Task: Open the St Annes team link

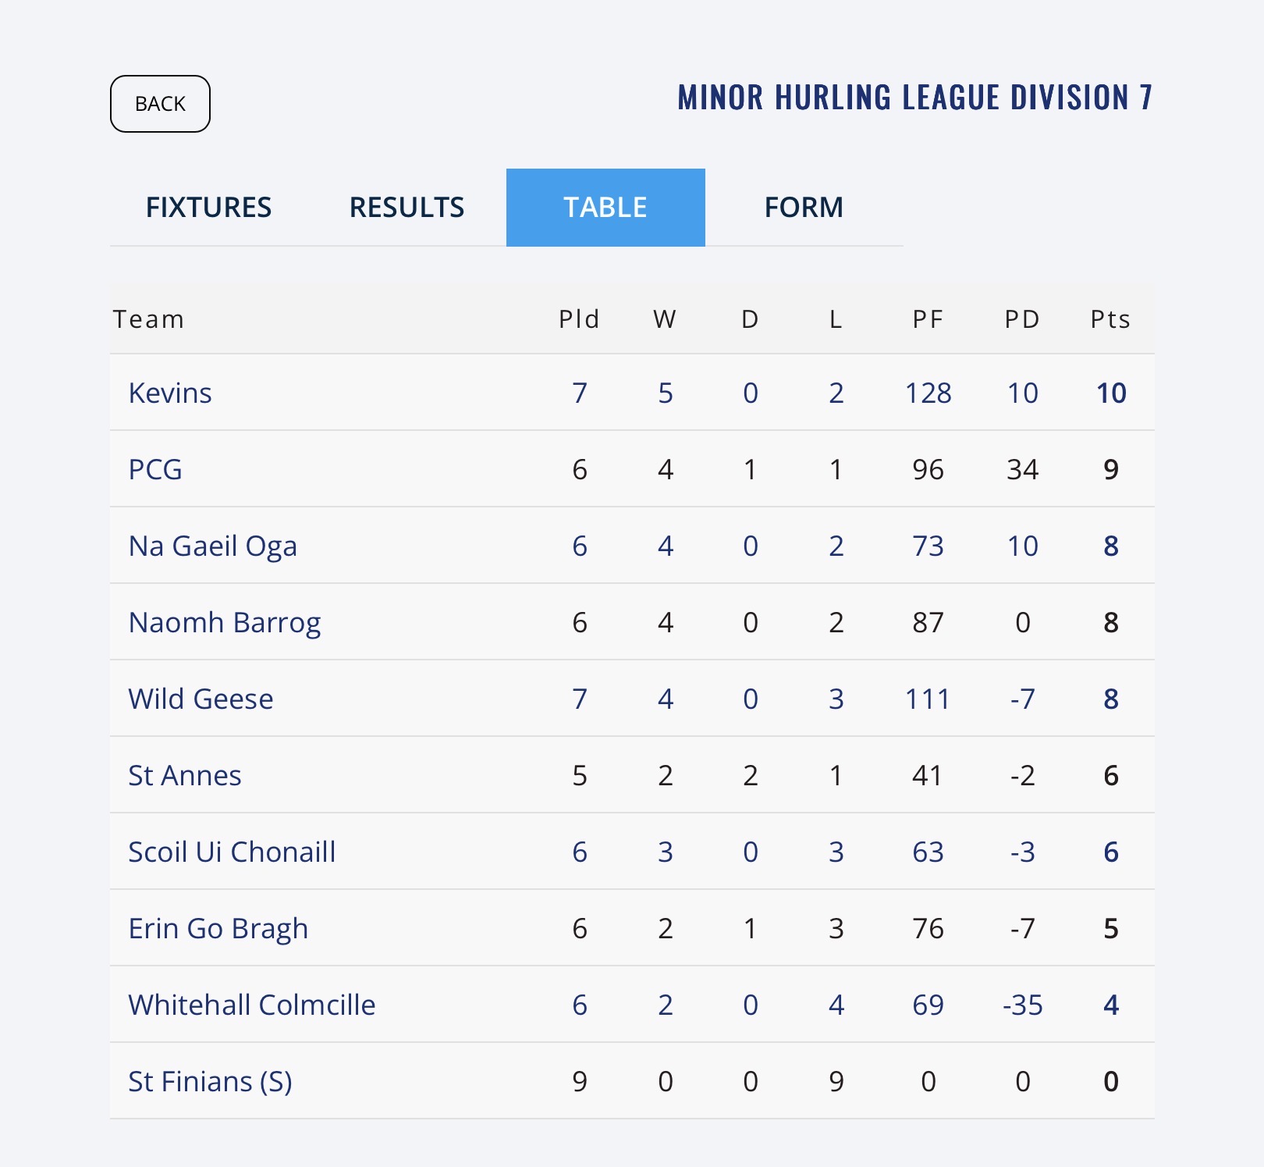Action: click(x=185, y=775)
